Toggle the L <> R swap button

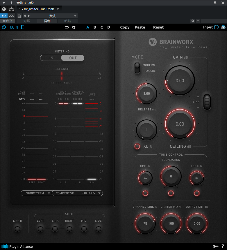pyautogui.click(x=17, y=229)
